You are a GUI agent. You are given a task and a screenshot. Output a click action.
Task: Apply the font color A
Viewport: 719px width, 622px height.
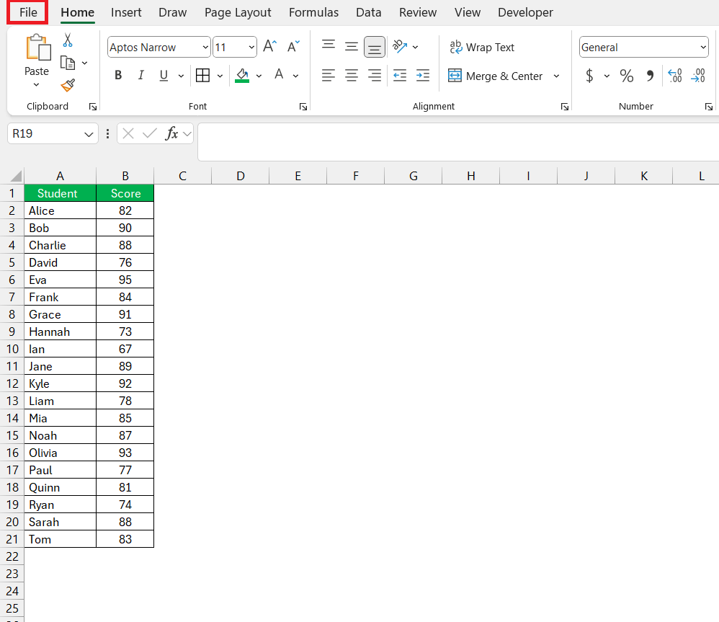click(x=279, y=75)
